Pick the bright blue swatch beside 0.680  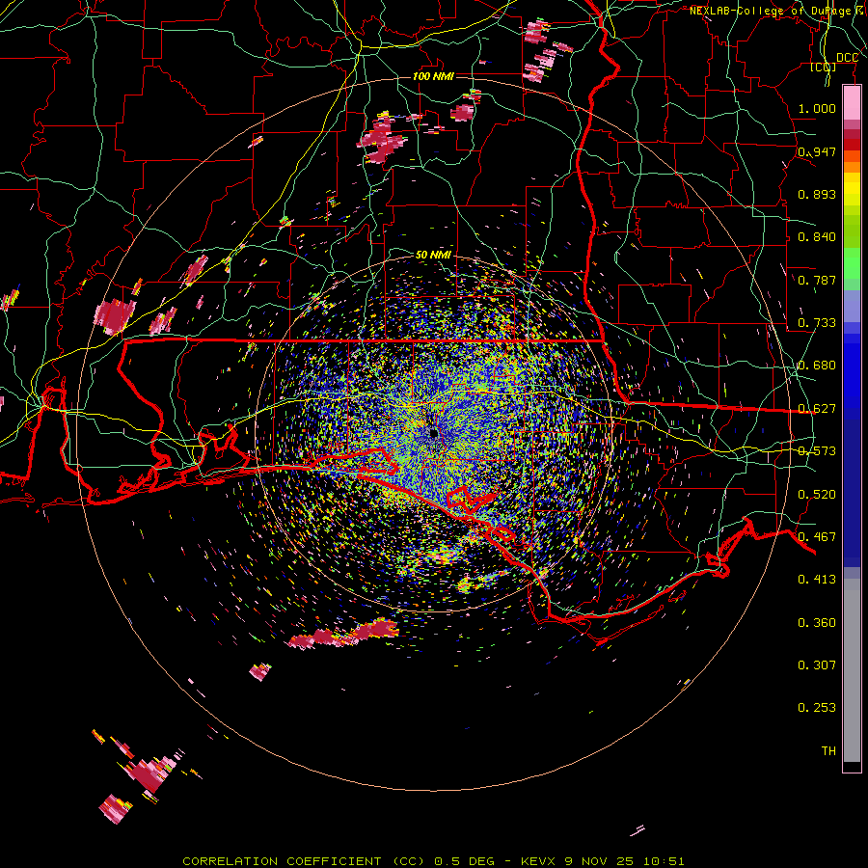click(x=852, y=371)
